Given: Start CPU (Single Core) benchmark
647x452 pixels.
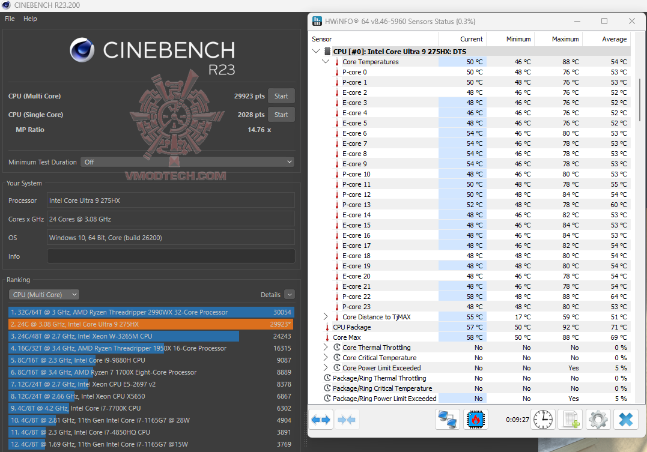Looking at the screenshot, I should [281, 115].
